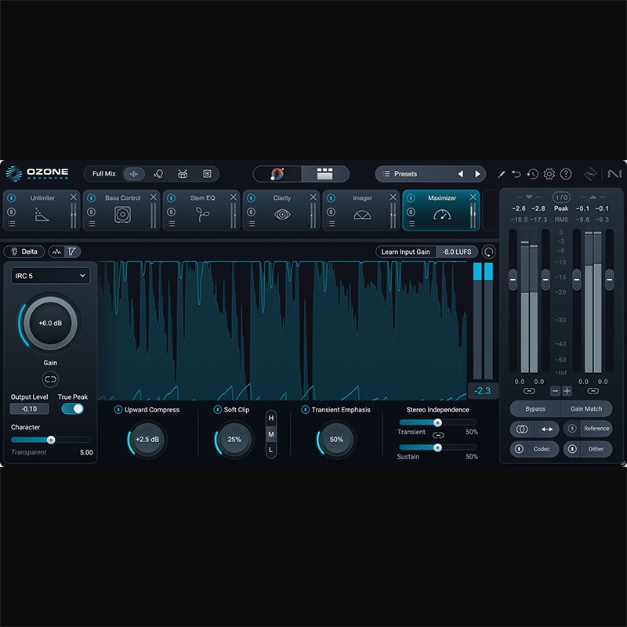This screenshot has height=627, width=627.
Task: Open the Unlimiter module icon
Action: pyautogui.click(x=42, y=215)
